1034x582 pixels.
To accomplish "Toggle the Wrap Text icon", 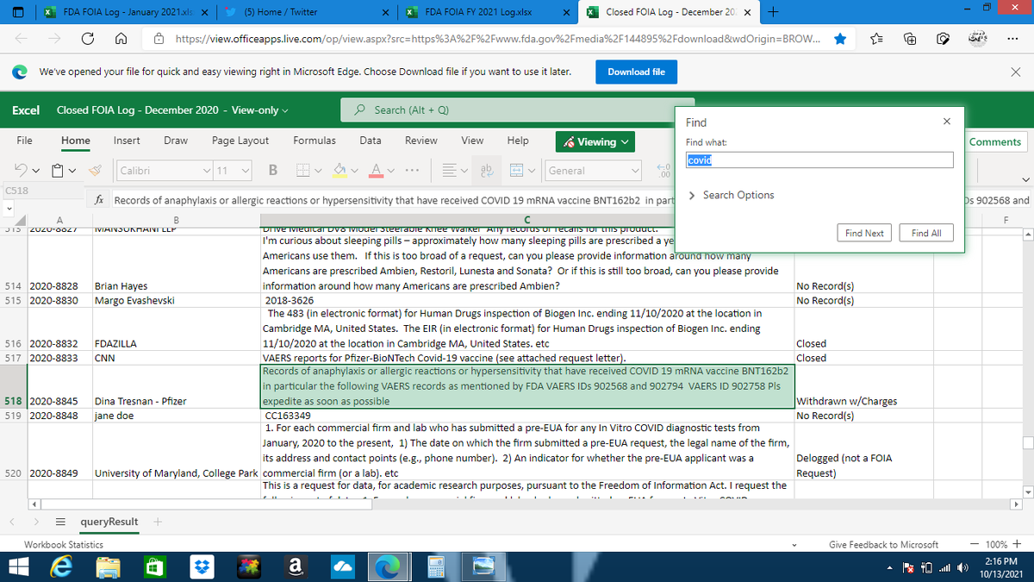I will click(485, 171).
